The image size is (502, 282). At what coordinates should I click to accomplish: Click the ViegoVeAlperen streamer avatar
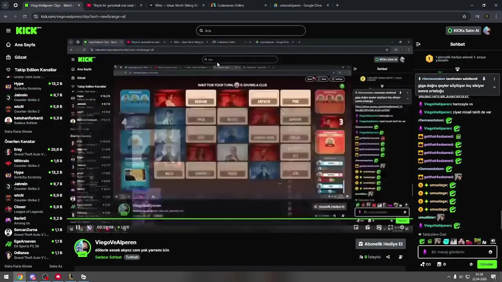pyautogui.click(x=83, y=248)
